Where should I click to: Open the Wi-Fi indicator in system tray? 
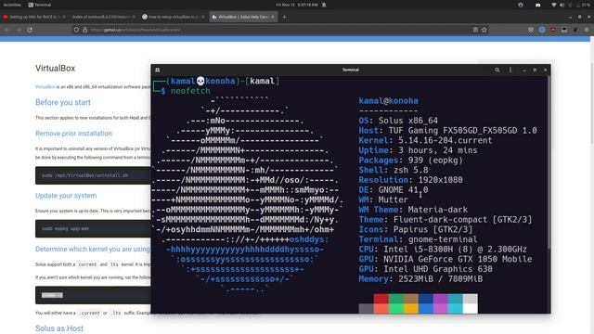(554, 5)
